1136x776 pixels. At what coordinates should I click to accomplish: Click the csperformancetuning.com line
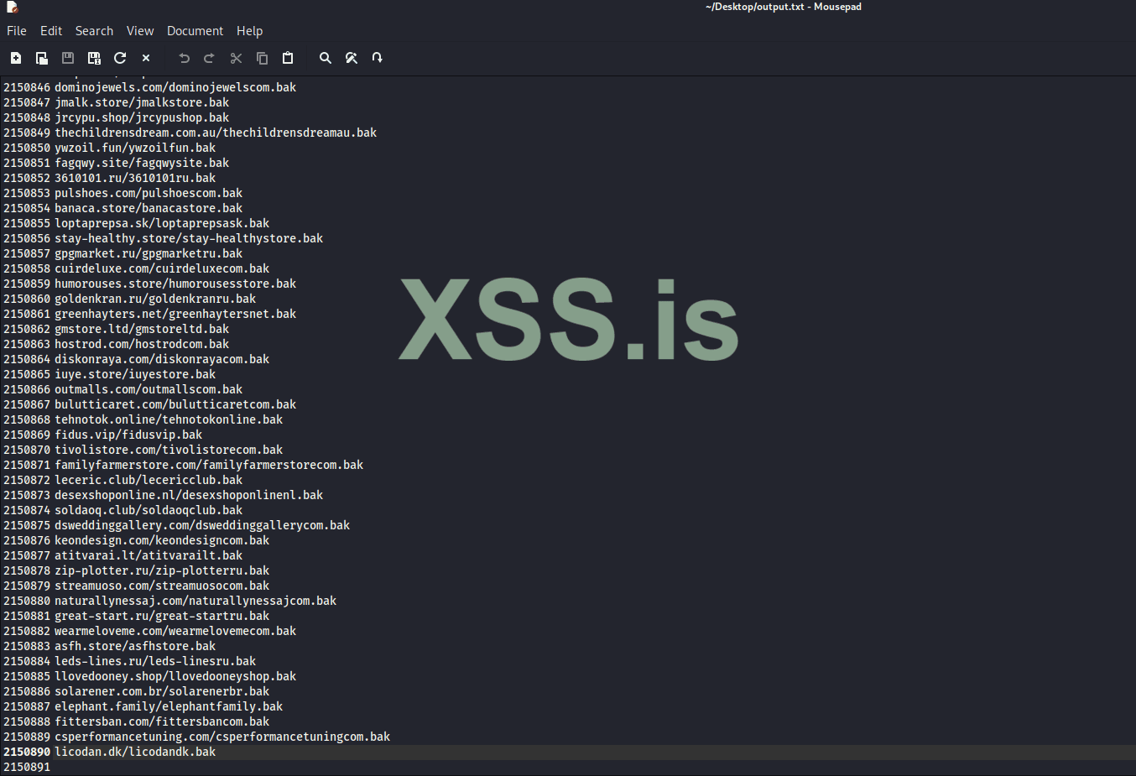pyautogui.click(x=222, y=737)
